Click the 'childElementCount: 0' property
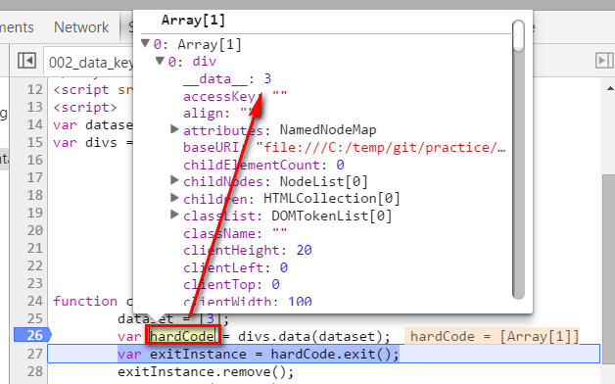Image resolution: width=615 pixels, height=384 pixels. click(263, 165)
